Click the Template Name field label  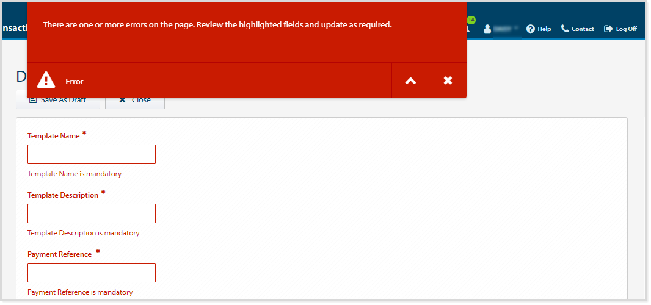(x=54, y=136)
